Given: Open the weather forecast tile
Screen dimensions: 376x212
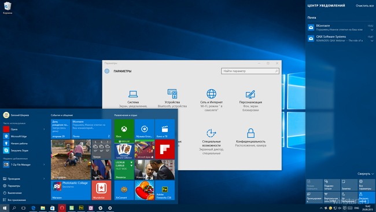Looking at the screenshot, I should [101, 149].
